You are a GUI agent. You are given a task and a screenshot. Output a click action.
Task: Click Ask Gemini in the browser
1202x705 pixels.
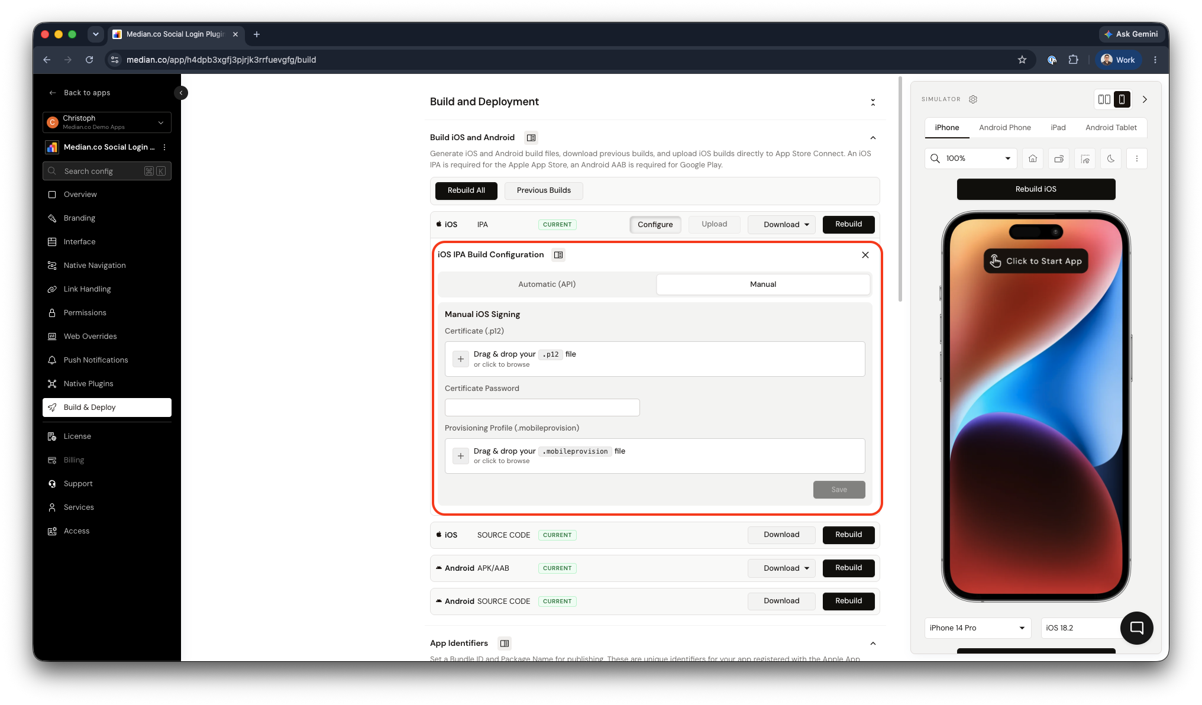pyautogui.click(x=1131, y=34)
